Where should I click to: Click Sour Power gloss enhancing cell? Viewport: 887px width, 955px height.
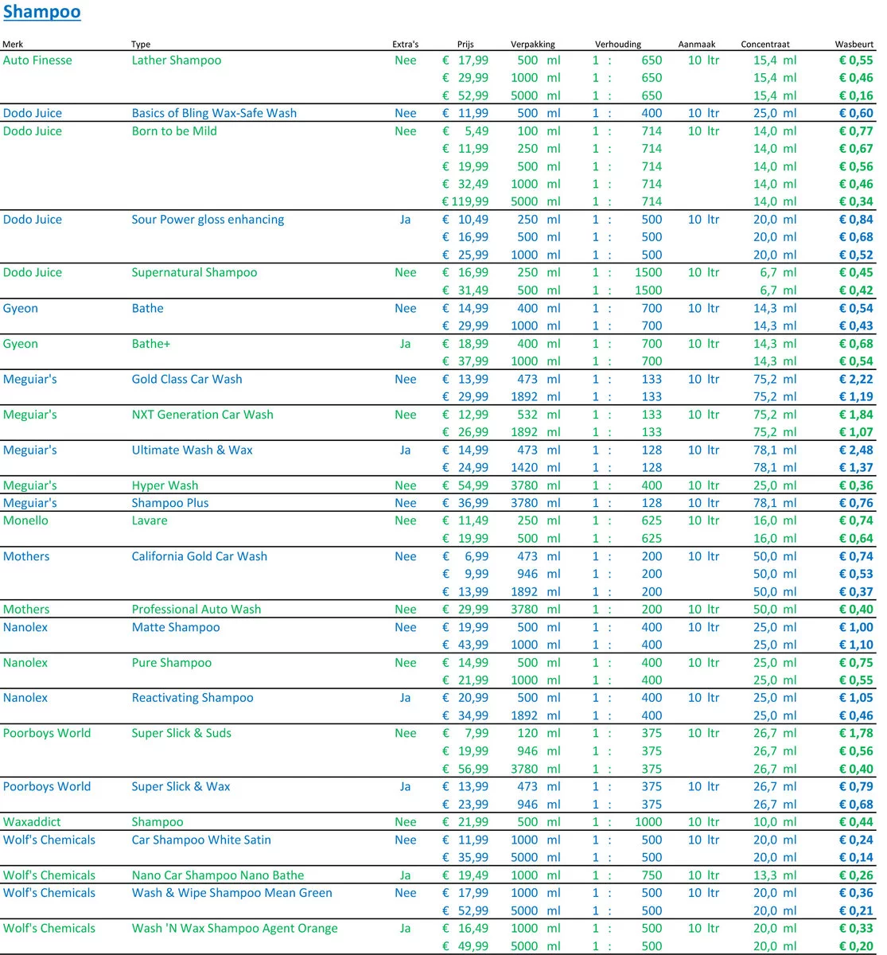[x=208, y=220]
